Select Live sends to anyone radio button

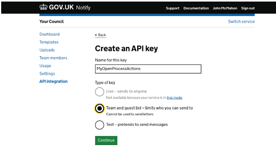coord(99,92)
